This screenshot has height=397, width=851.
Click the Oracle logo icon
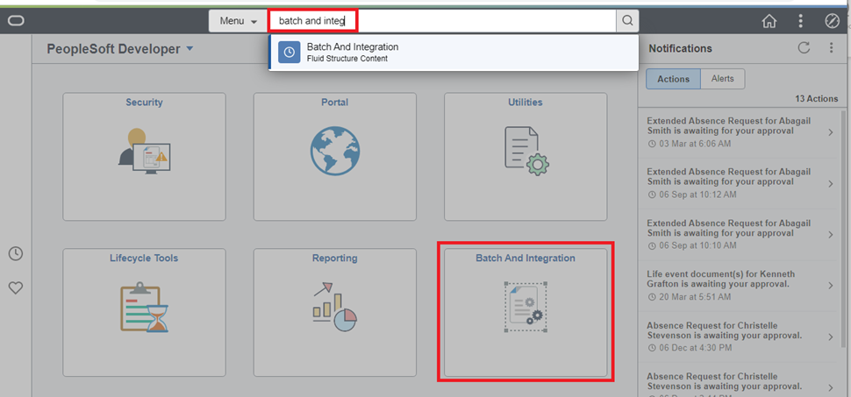tap(17, 22)
